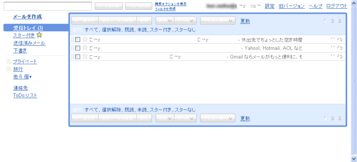The image size is (357, 162).
Task: Click ウェブを検索 button
Action: 138,6
